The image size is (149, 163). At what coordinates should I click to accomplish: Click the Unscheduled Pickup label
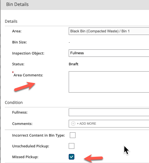[x=31, y=146]
